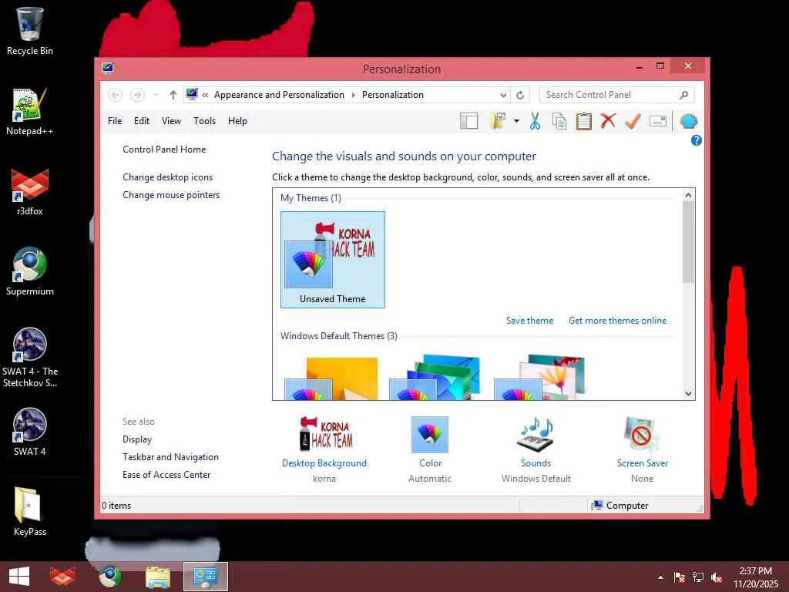Click the Cut scissors toolbar icon

coord(535,121)
